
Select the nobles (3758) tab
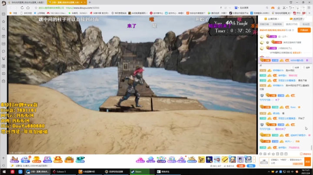point(292,24)
